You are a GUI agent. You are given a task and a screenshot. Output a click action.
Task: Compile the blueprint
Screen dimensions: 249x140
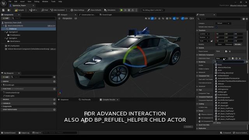pos(19,10)
